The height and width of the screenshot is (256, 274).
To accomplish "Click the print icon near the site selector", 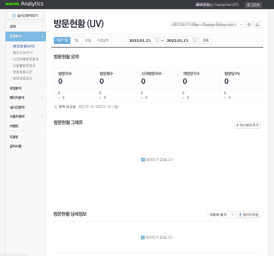I will coord(257,24).
